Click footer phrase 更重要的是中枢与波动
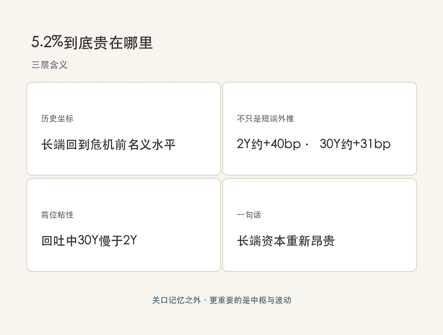This screenshot has width=443, height=335. [x=251, y=300]
